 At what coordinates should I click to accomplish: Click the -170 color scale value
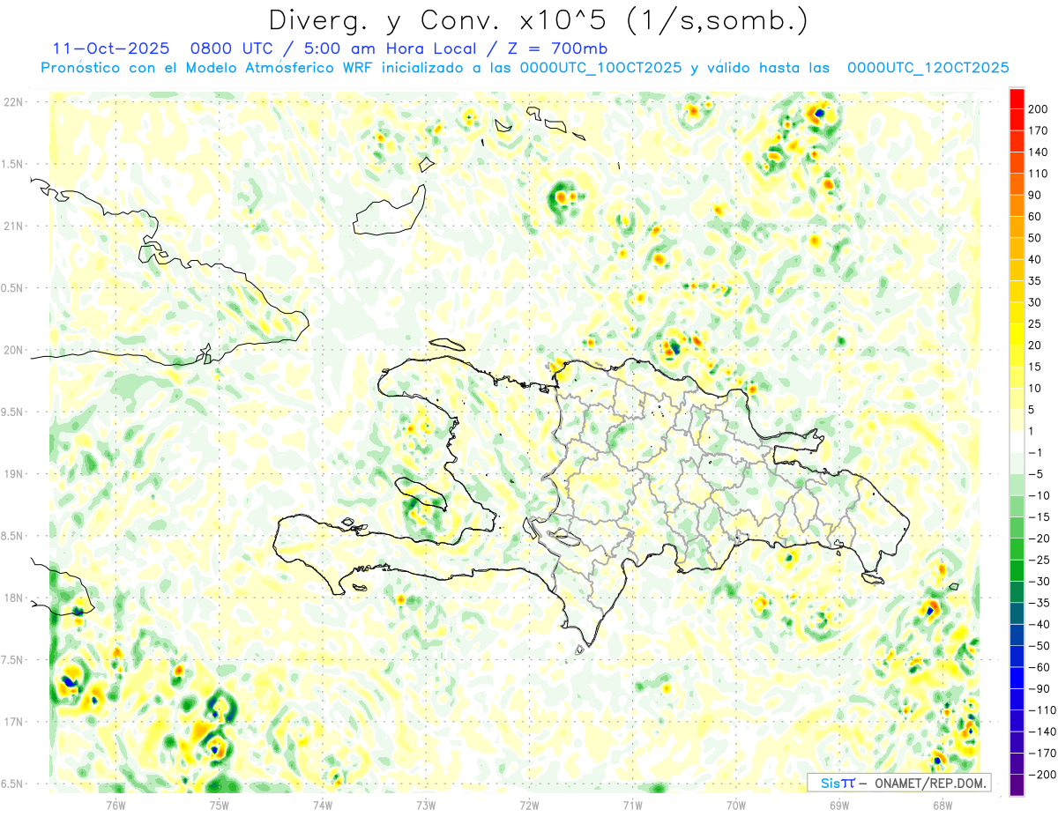coord(1043,753)
